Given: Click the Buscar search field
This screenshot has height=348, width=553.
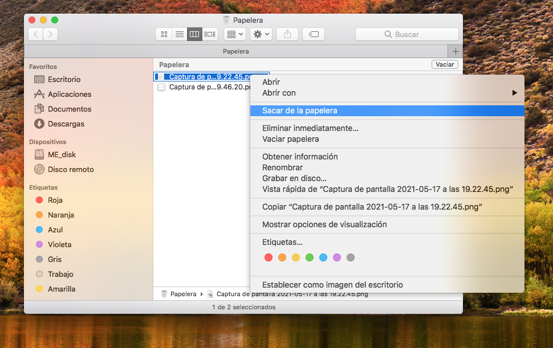Looking at the screenshot, I should (x=406, y=34).
